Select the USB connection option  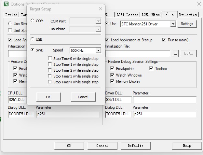(x=33, y=39)
